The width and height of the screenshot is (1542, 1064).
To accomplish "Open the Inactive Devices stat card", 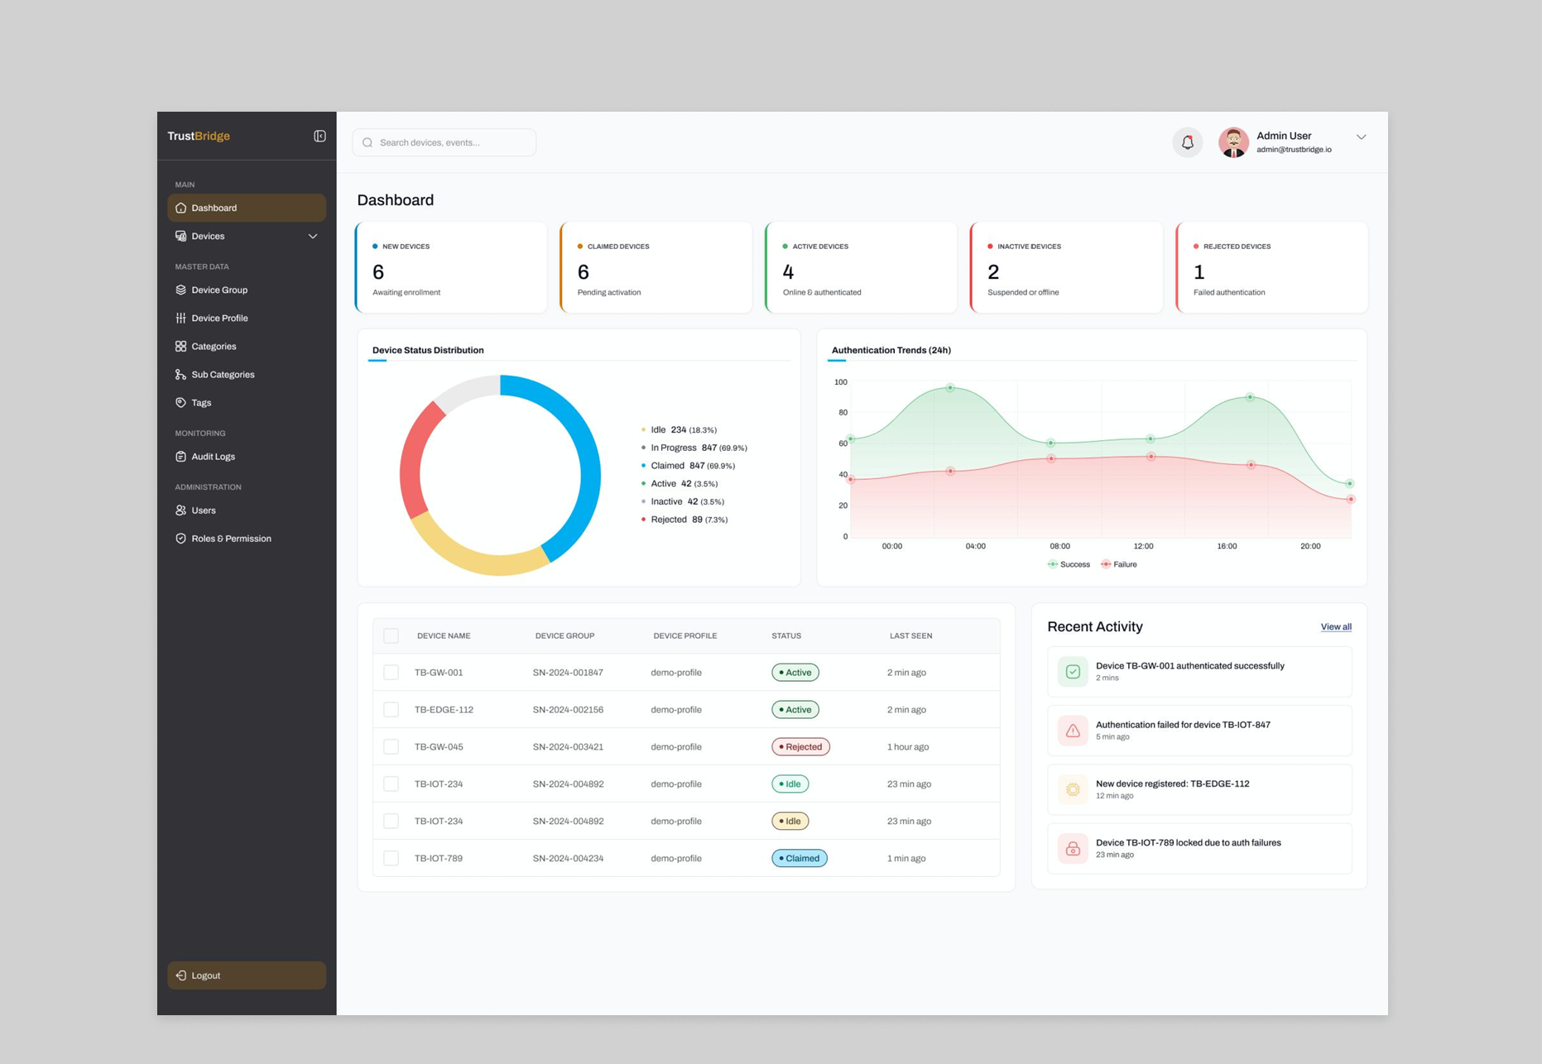I will 1067,267.
